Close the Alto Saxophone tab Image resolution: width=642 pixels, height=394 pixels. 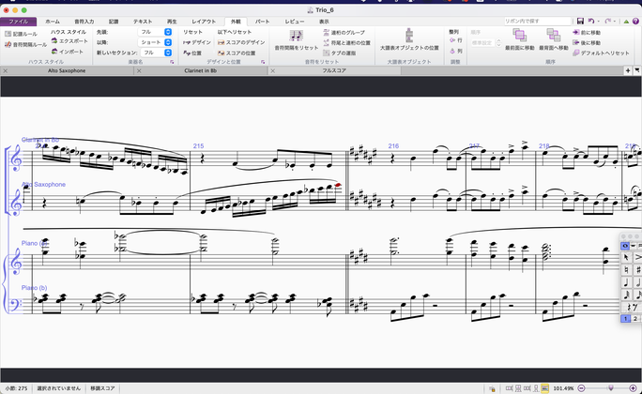point(6,70)
